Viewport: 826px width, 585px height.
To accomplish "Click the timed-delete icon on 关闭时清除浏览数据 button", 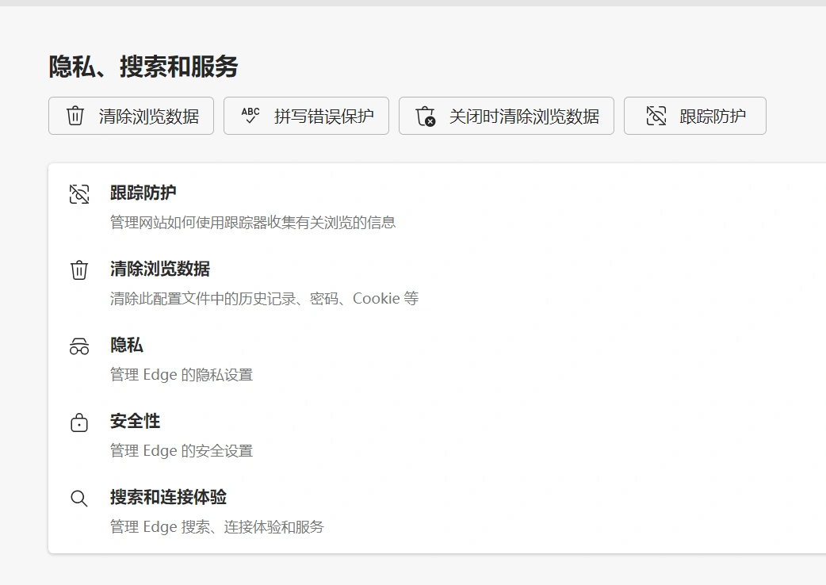I will [424, 116].
